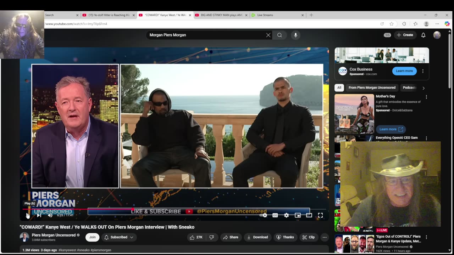Open options for 'Everything OpenAI CEO Sam' video

pyautogui.click(x=426, y=138)
